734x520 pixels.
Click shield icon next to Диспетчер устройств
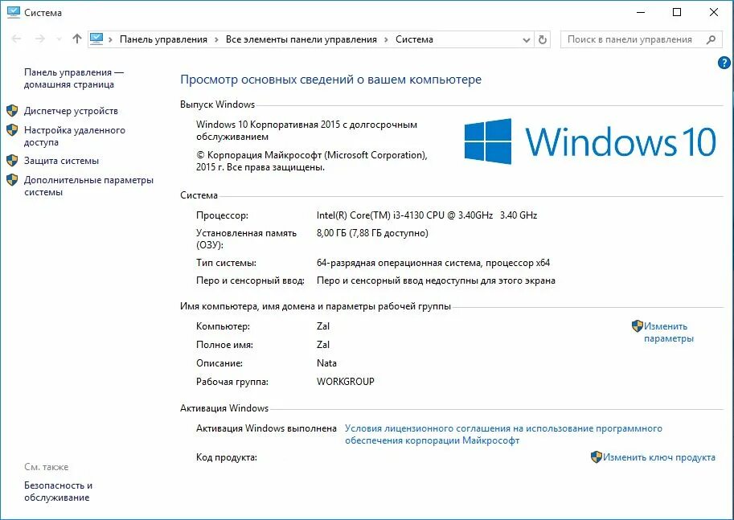(x=12, y=110)
